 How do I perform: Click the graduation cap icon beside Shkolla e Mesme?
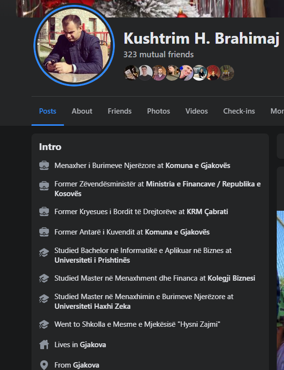(x=44, y=324)
